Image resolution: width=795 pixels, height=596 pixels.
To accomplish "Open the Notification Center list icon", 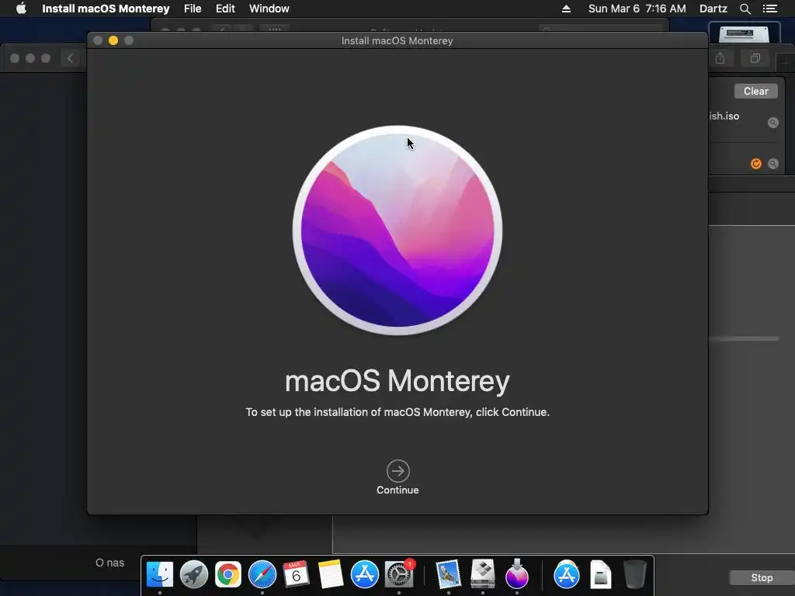I will [770, 9].
